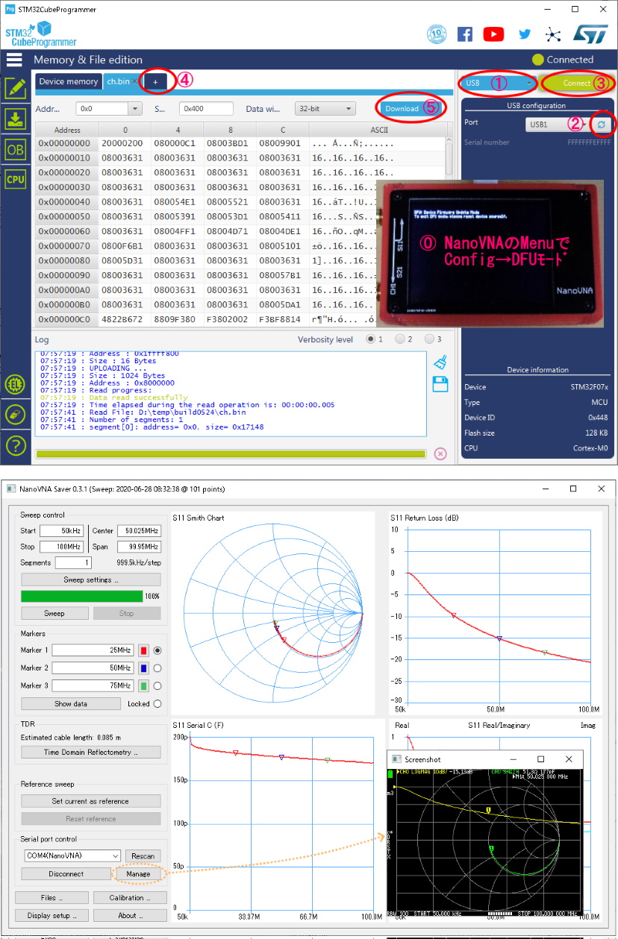Clear the log with the broom icon
618x939 pixels.
(440, 362)
